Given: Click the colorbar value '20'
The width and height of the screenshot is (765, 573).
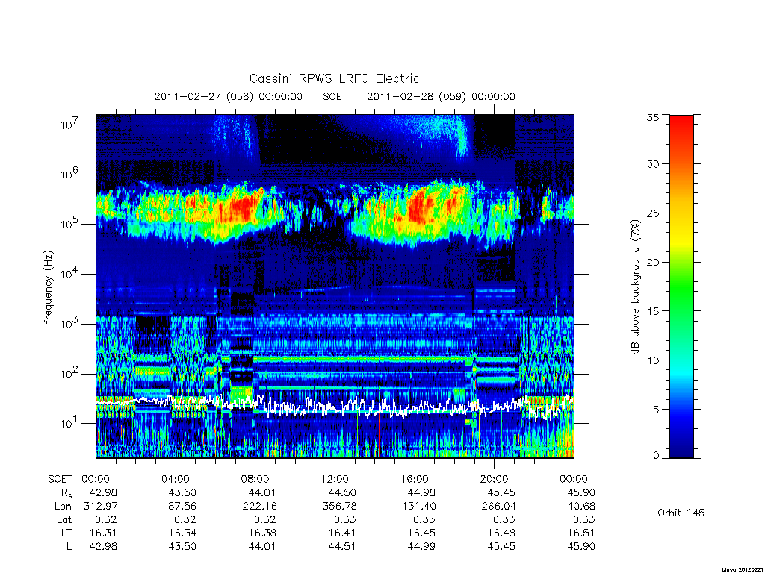Looking at the screenshot, I should [x=652, y=262].
